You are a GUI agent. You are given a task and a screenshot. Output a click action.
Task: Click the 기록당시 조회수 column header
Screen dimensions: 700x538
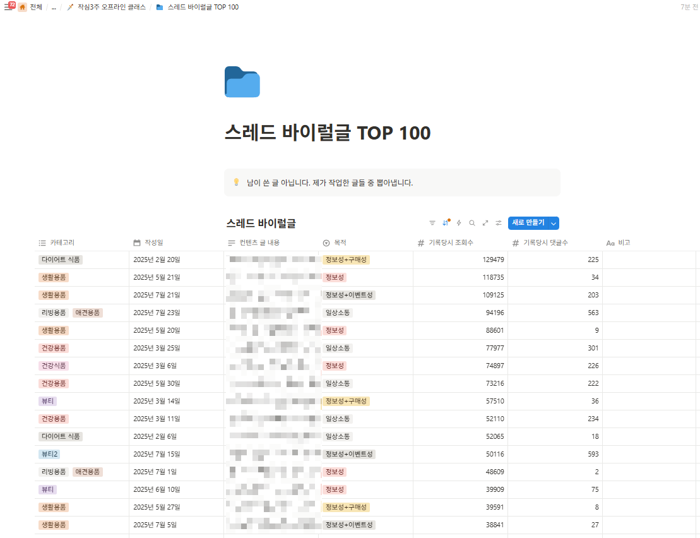451,242
